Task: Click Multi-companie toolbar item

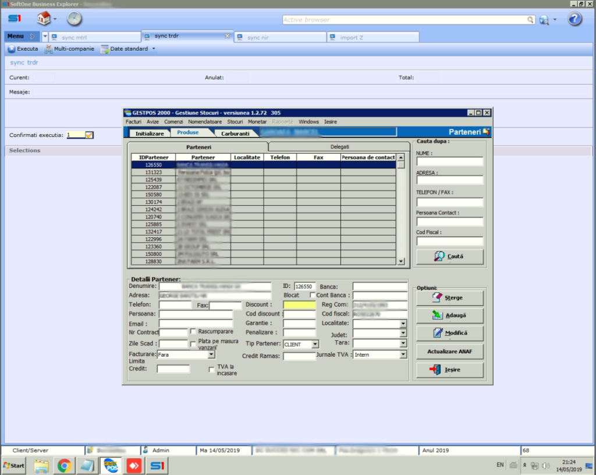Action: pyautogui.click(x=70, y=49)
